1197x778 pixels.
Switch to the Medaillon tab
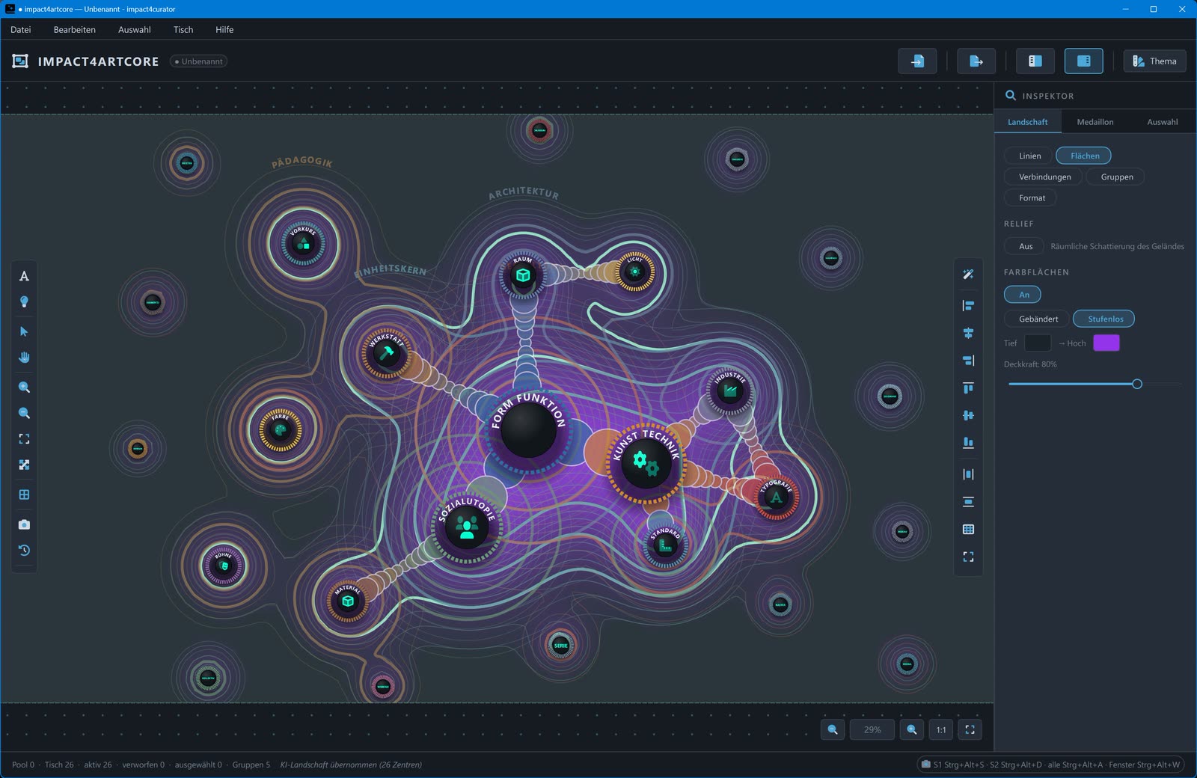click(x=1095, y=122)
